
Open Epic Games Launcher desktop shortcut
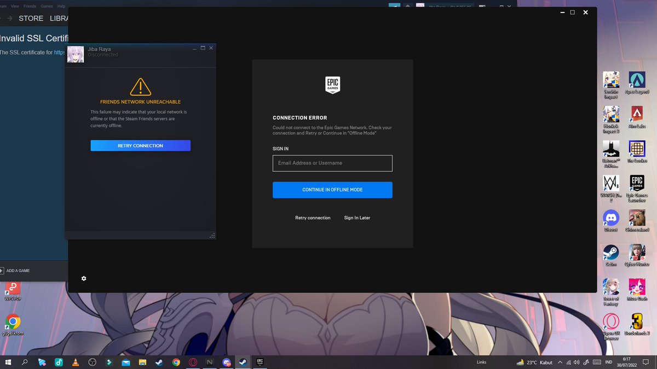pyautogui.click(x=637, y=189)
